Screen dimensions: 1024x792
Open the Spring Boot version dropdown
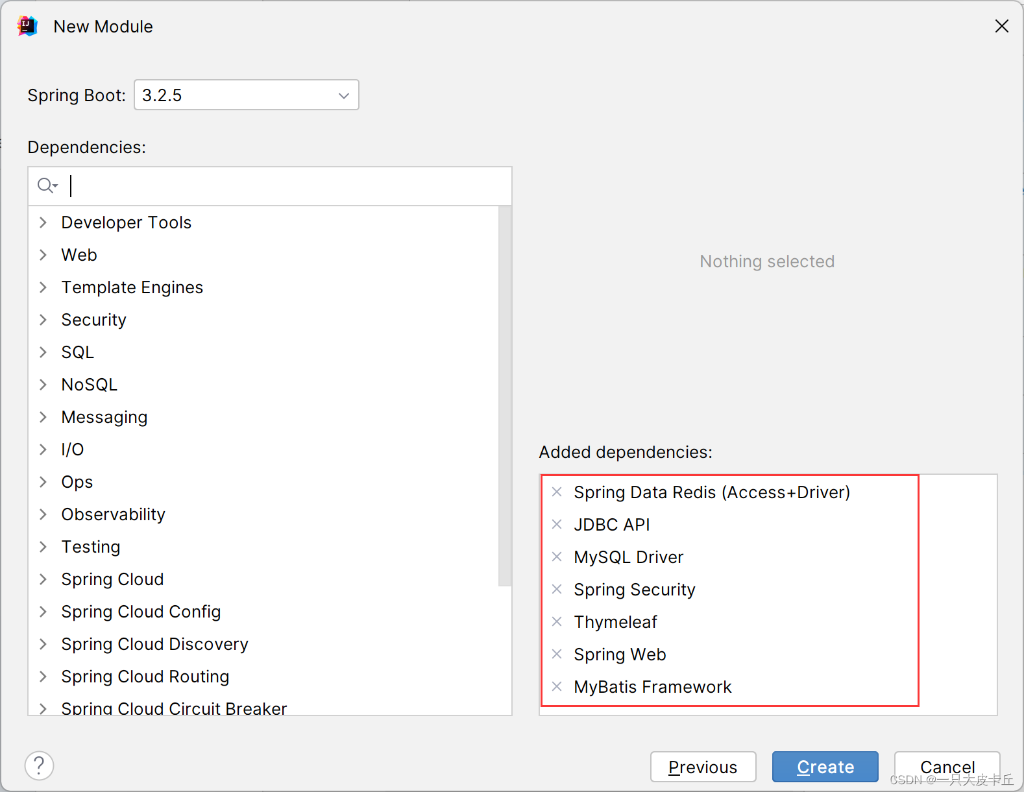coord(247,95)
